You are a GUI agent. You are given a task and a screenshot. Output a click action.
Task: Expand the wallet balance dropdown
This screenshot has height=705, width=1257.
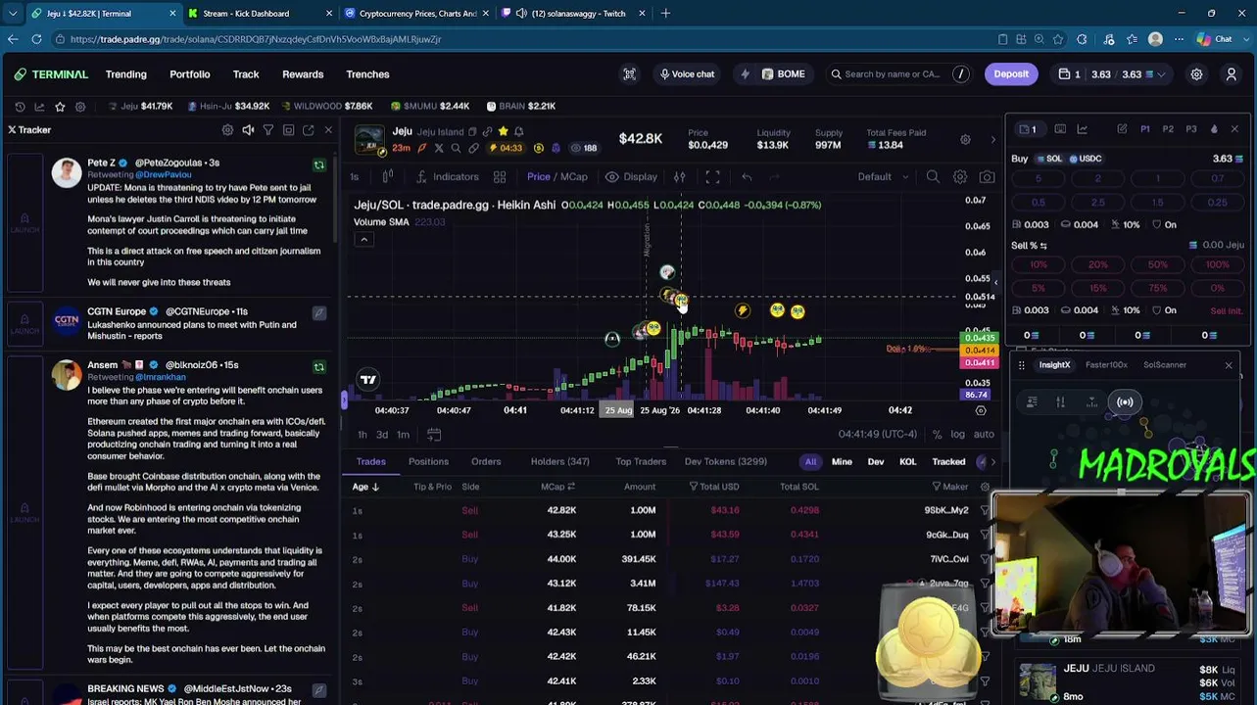[x=1162, y=74]
